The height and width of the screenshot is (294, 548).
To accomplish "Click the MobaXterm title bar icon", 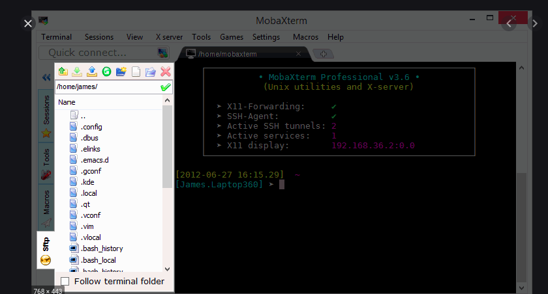I will [43, 21].
